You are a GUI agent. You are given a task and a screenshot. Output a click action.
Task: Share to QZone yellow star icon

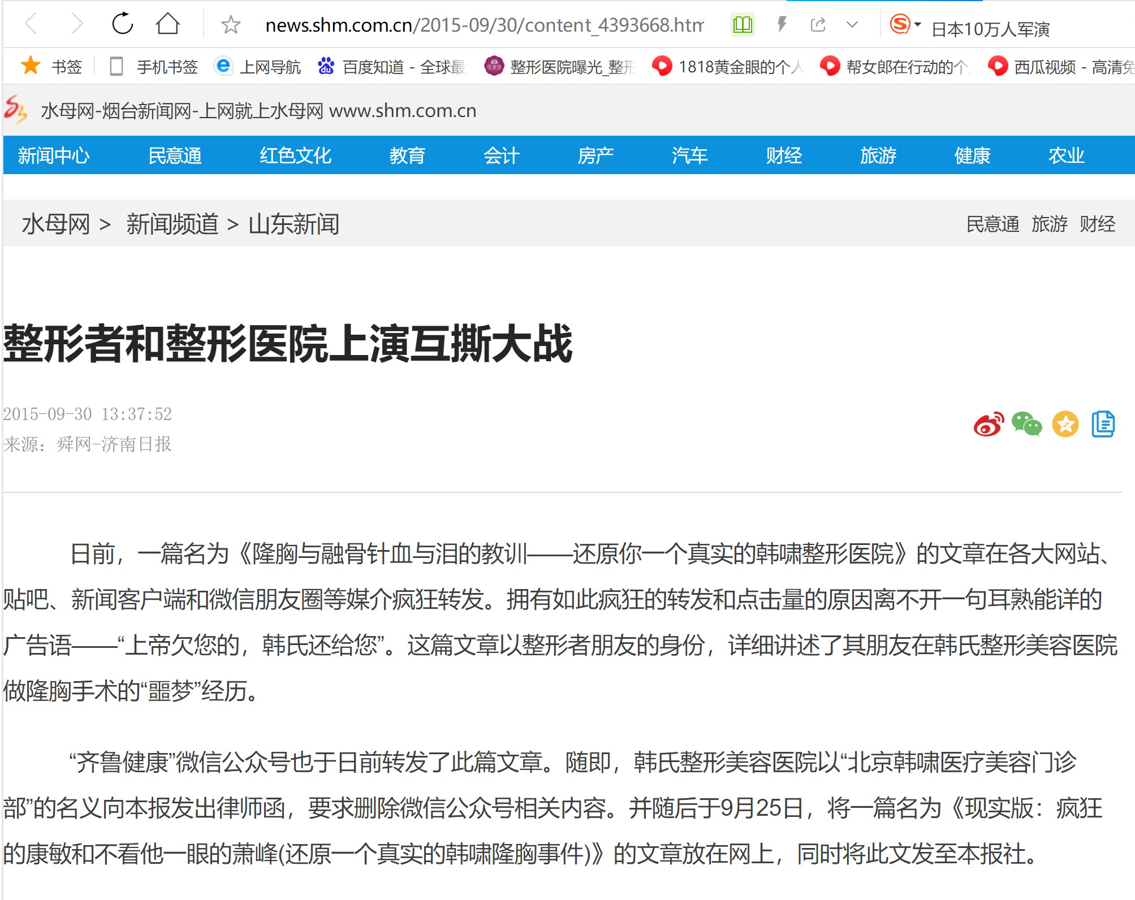pos(1065,424)
